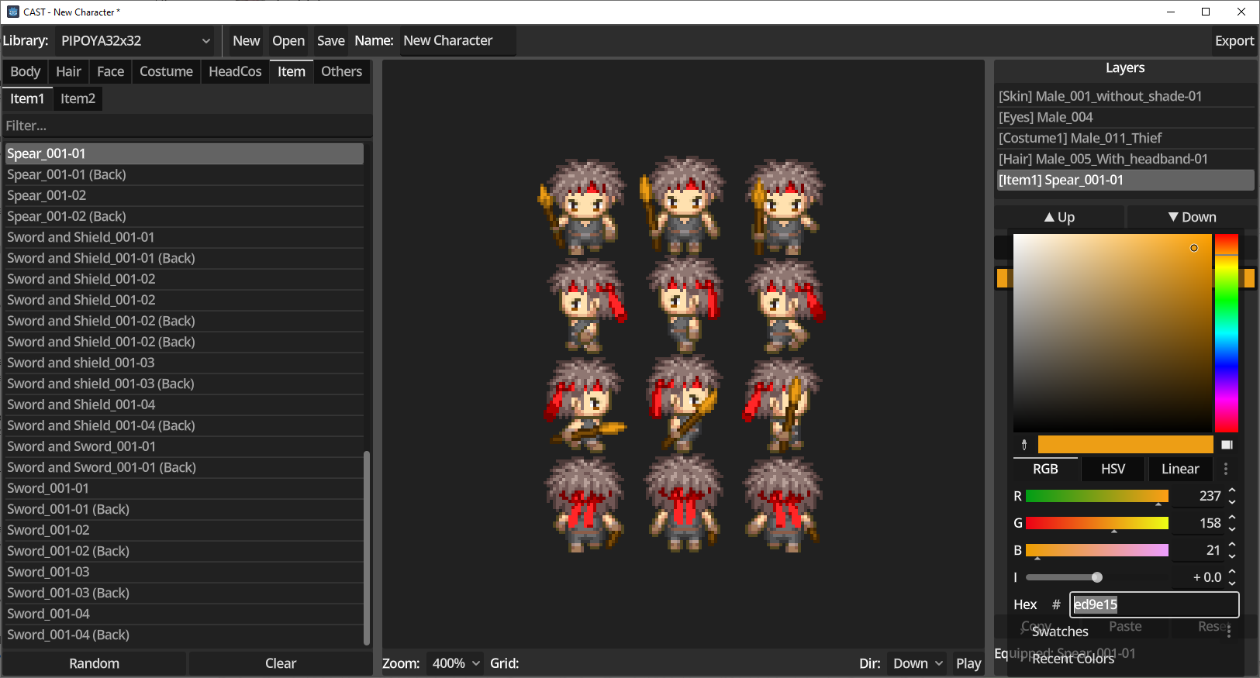This screenshot has height=678, width=1260.
Task: Open the Face tab
Action: [x=110, y=71]
